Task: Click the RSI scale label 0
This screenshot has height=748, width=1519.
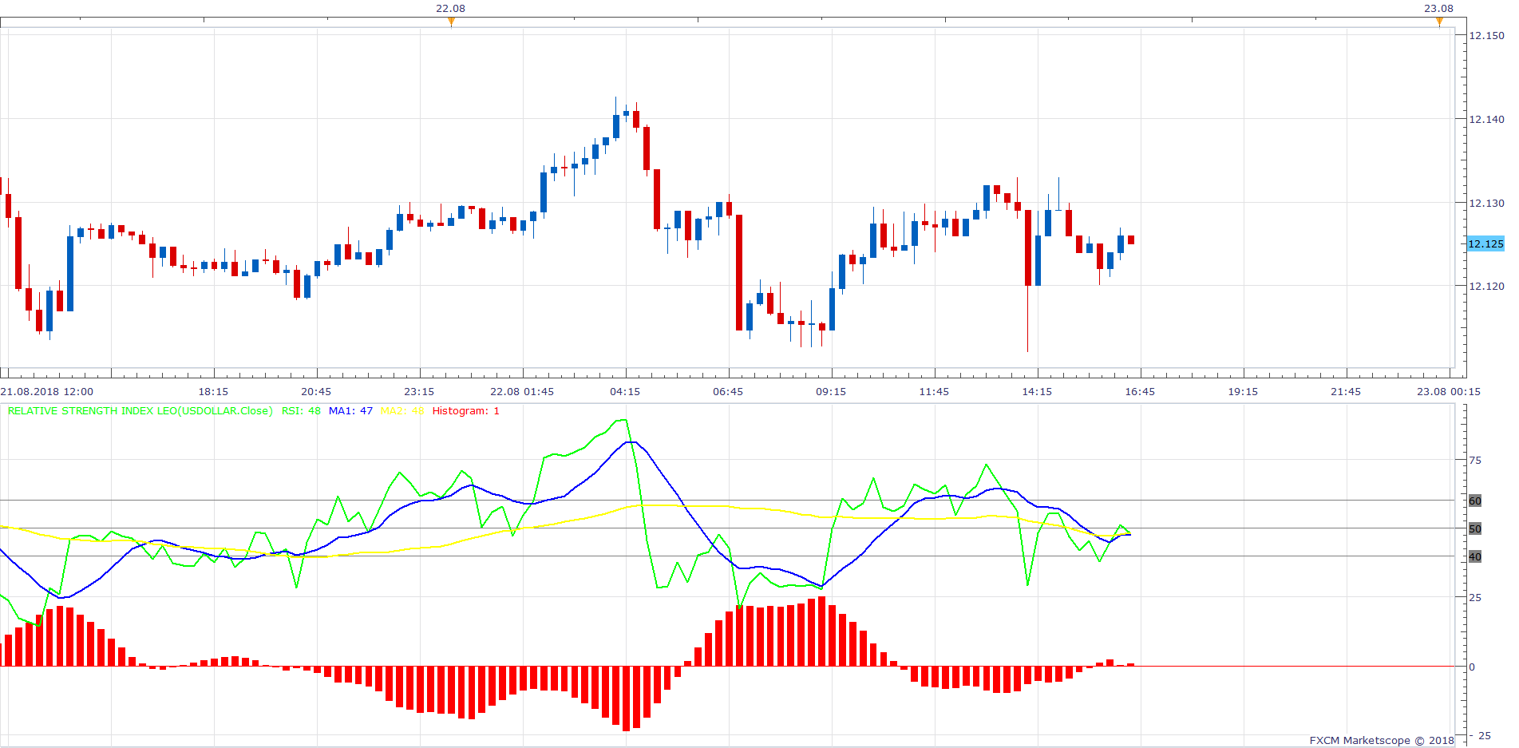Action: click(1472, 667)
